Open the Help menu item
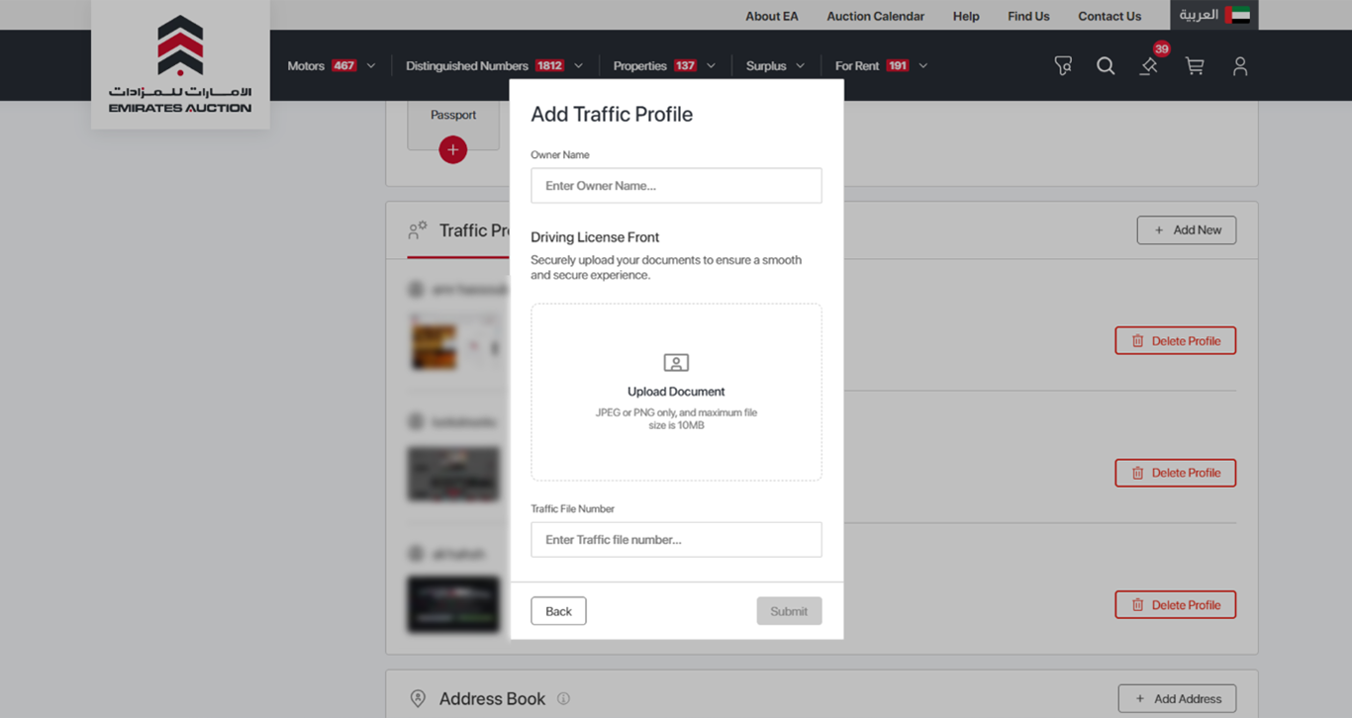Screen dimensions: 1352x718 [x=965, y=16]
